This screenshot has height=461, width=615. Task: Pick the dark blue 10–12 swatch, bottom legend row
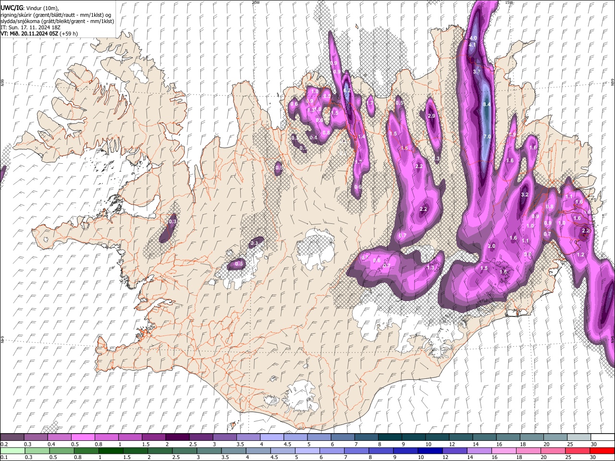pyautogui.click(x=430, y=450)
